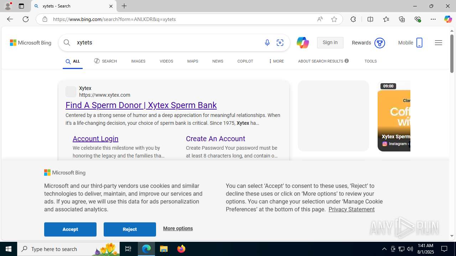Click the xytex.com site favicon
The width and height of the screenshot is (456, 256).
coord(71,92)
